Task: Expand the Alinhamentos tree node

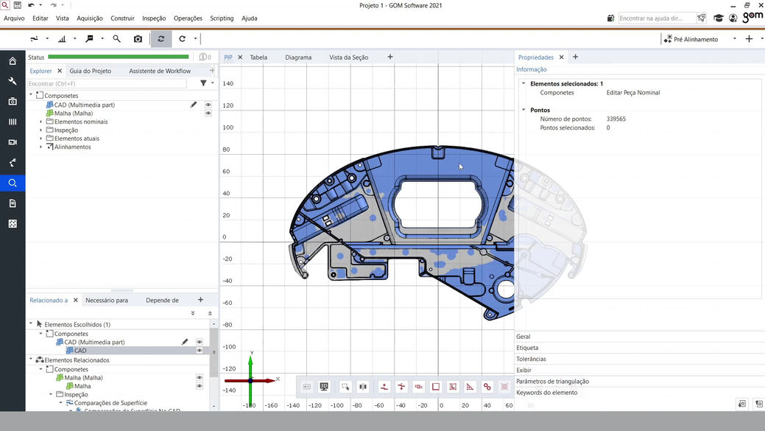Action: (41, 147)
